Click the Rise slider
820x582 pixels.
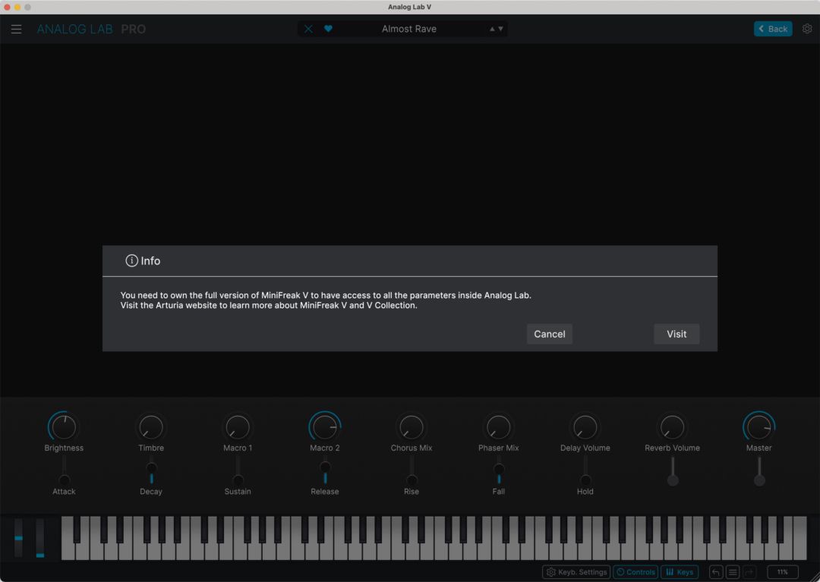click(412, 470)
